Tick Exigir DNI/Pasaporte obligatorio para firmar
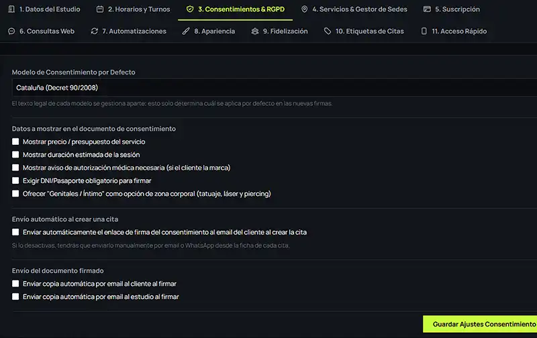537x338 pixels. click(15, 180)
